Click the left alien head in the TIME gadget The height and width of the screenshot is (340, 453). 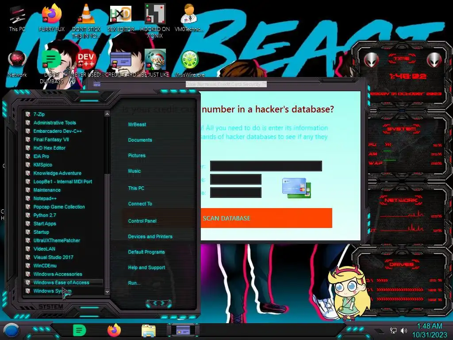click(x=372, y=60)
